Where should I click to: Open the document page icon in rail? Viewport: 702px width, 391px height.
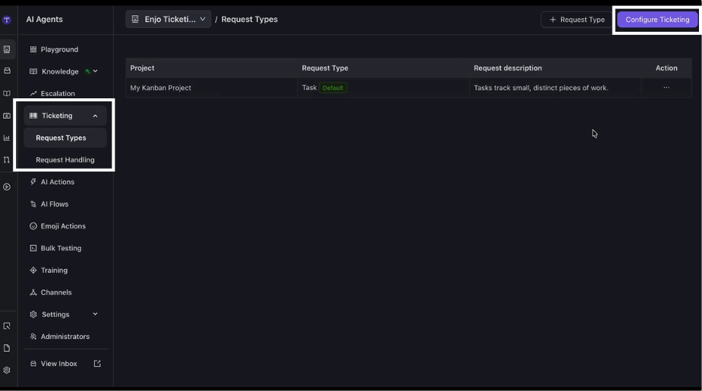pos(7,348)
